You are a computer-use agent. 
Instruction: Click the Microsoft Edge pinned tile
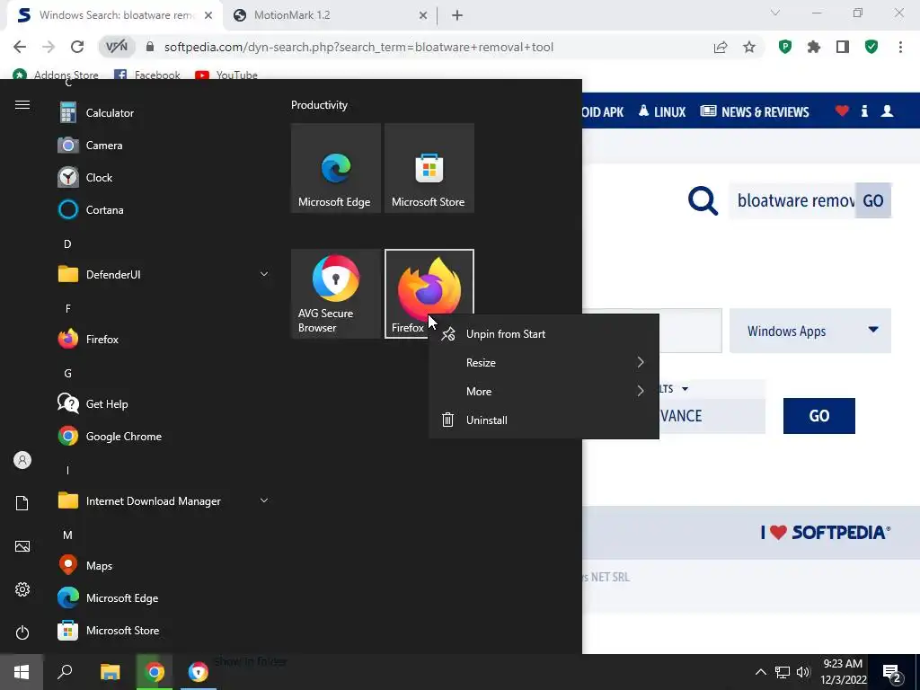point(336,168)
